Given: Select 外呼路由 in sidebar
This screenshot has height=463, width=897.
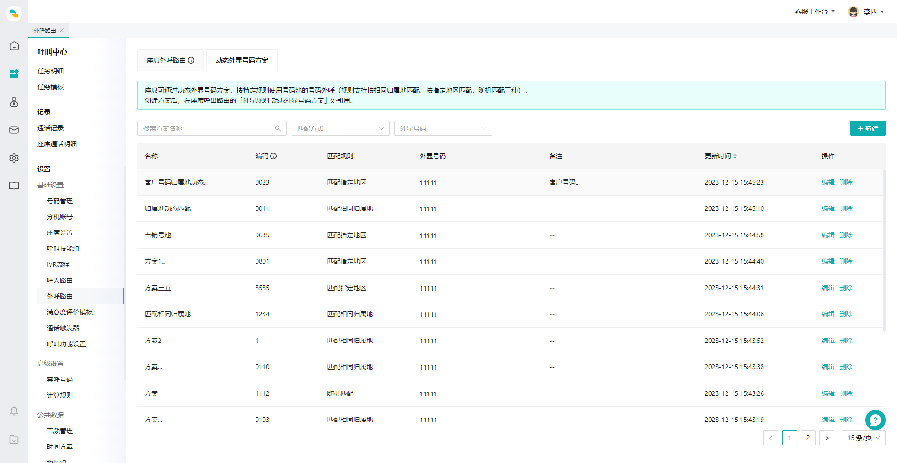Looking at the screenshot, I should tap(80, 296).
